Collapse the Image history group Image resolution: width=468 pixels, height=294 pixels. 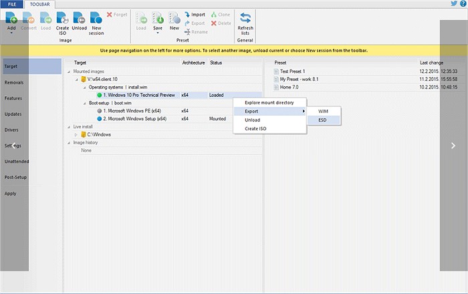click(x=69, y=142)
